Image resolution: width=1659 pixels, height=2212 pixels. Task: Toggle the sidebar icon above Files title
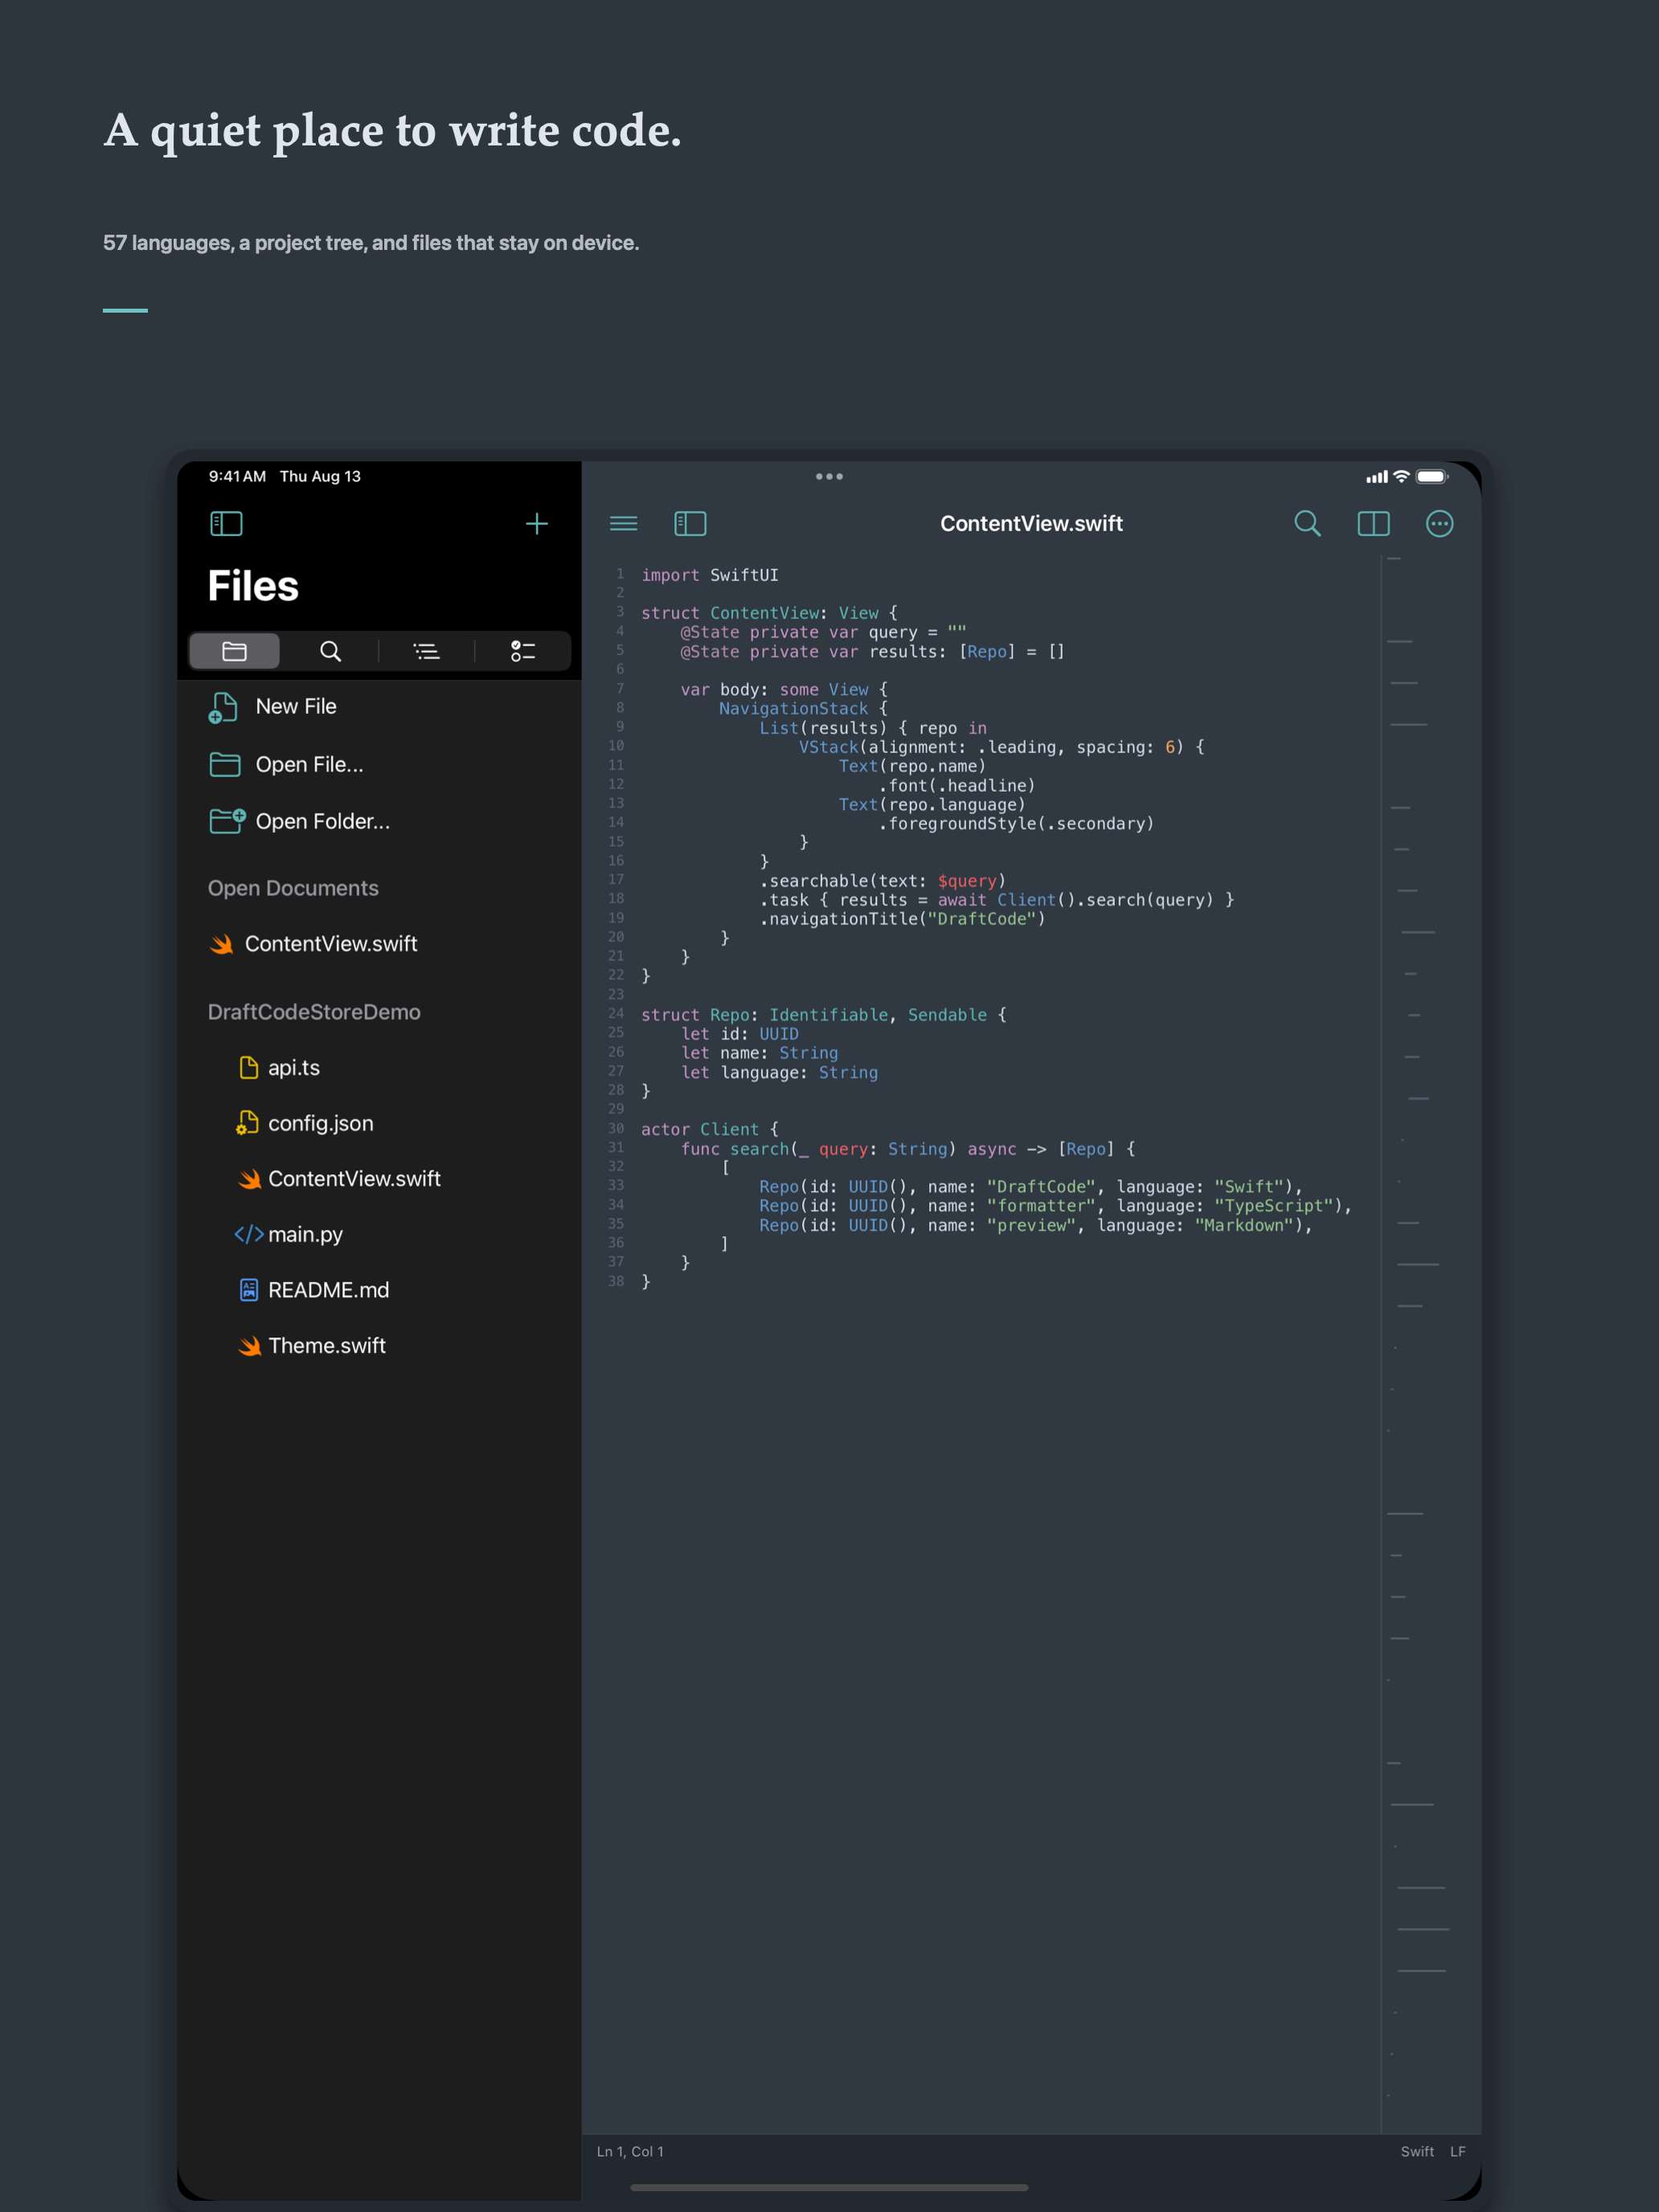click(x=226, y=523)
